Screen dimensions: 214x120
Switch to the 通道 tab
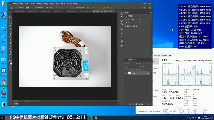(135, 60)
